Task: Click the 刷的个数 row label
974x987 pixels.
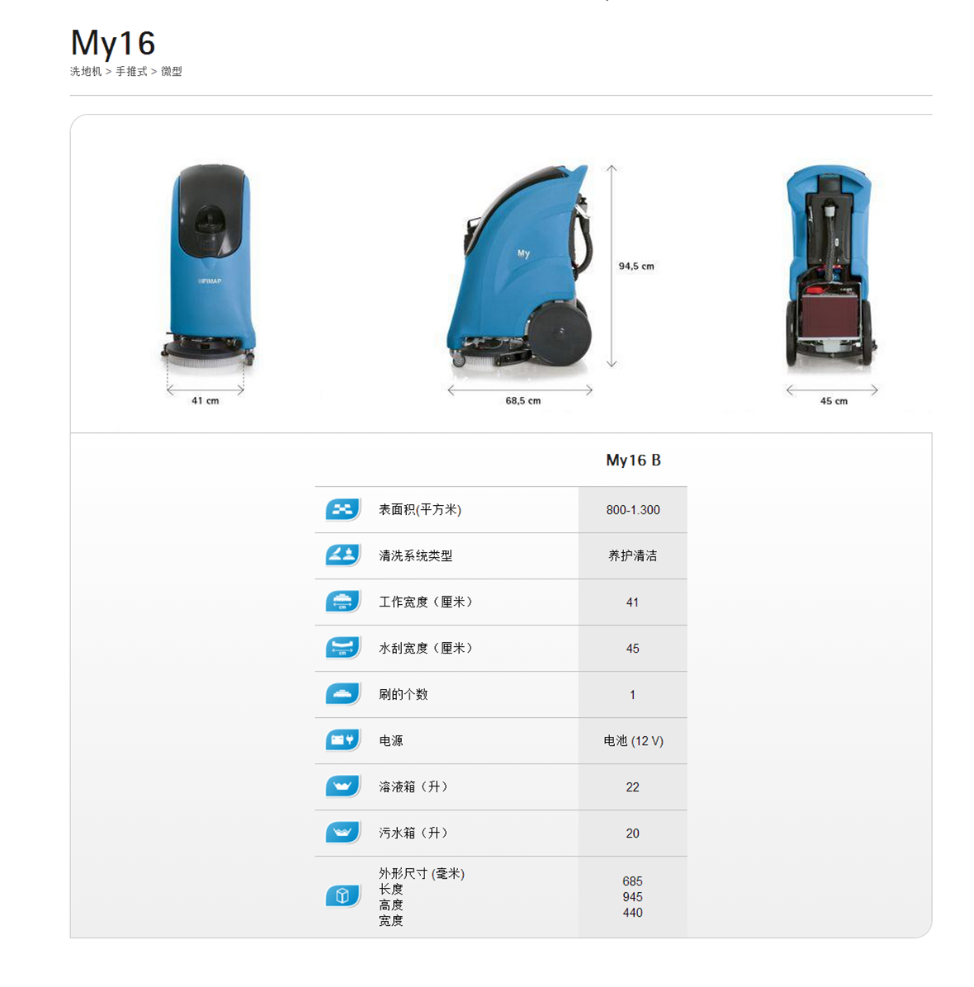Action: point(403,694)
